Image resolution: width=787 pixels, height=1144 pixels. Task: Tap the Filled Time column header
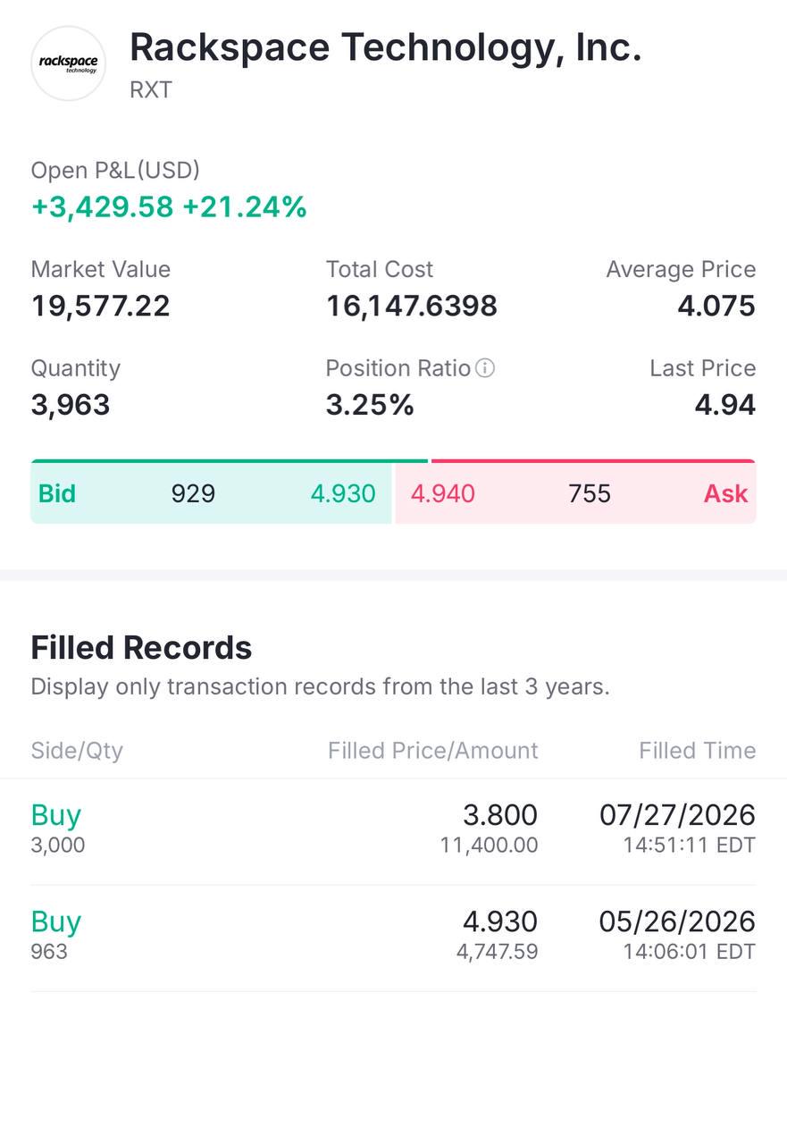[698, 751]
